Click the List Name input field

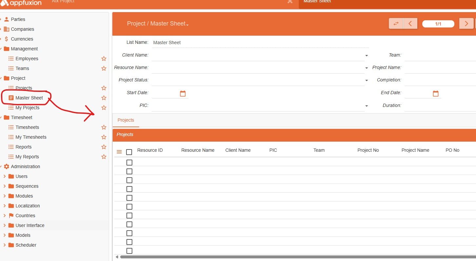point(260,43)
